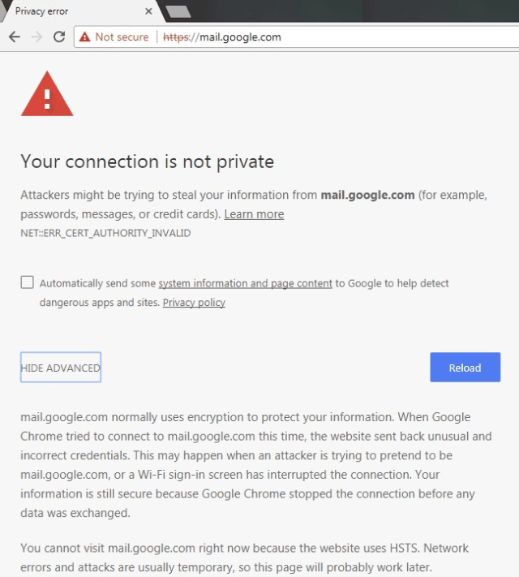
Task: Enable automatically sending system information to Google
Action: [x=28, y=282]
